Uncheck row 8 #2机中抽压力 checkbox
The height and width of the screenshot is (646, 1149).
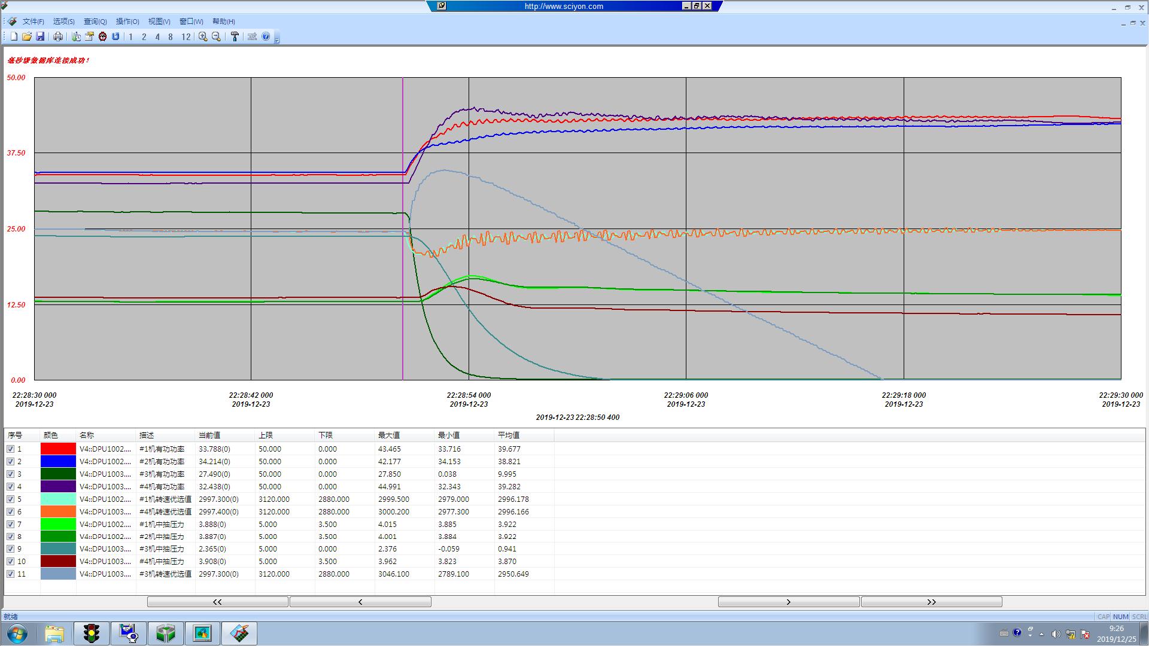pyautogui.click(x=10, y=537)
